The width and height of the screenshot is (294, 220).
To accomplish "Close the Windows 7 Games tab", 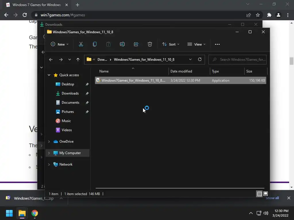I will (67, 5).
